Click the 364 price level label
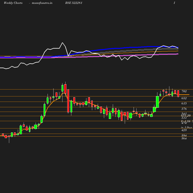The height and width of the screenshot is (193, 193). (184, 139)
